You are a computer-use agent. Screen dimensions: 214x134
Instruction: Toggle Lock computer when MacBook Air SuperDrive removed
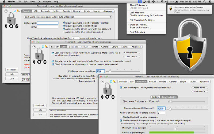coord(53,53)
